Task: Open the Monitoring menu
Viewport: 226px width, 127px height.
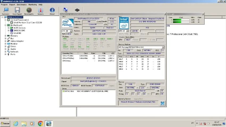Action: click(x=33, y=4)
